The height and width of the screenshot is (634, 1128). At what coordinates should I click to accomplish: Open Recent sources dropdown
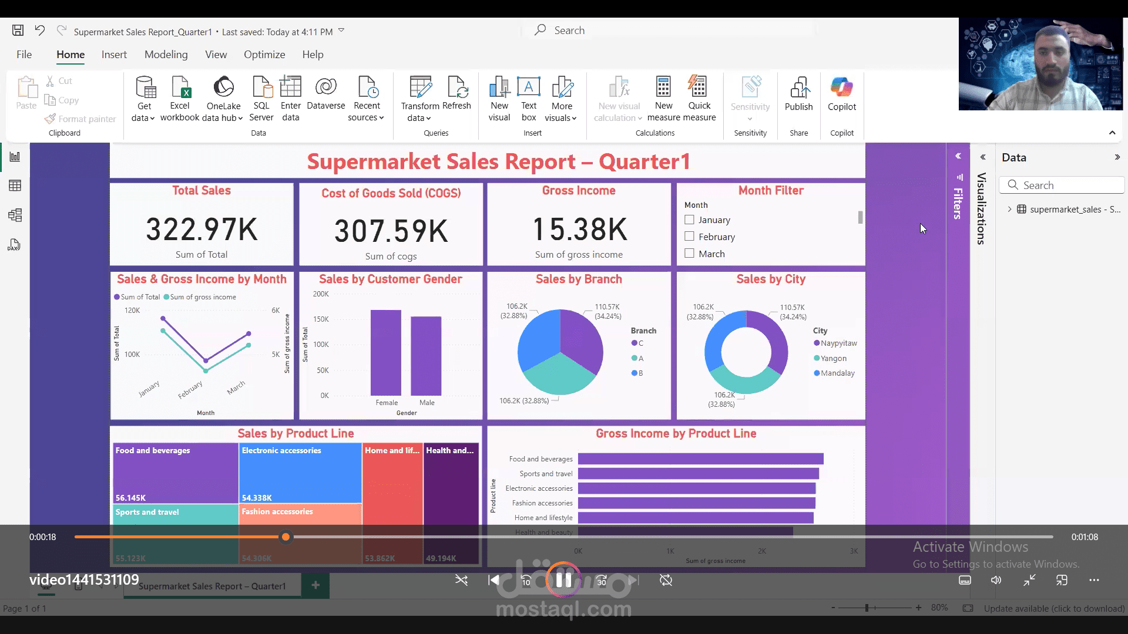pos(381,118)
